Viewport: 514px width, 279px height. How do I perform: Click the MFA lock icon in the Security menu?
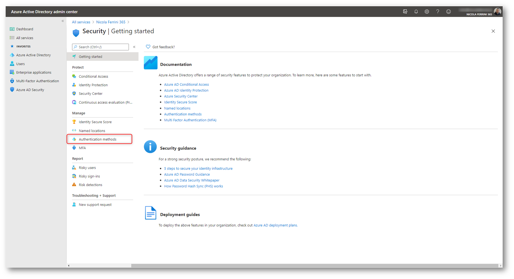74,148
